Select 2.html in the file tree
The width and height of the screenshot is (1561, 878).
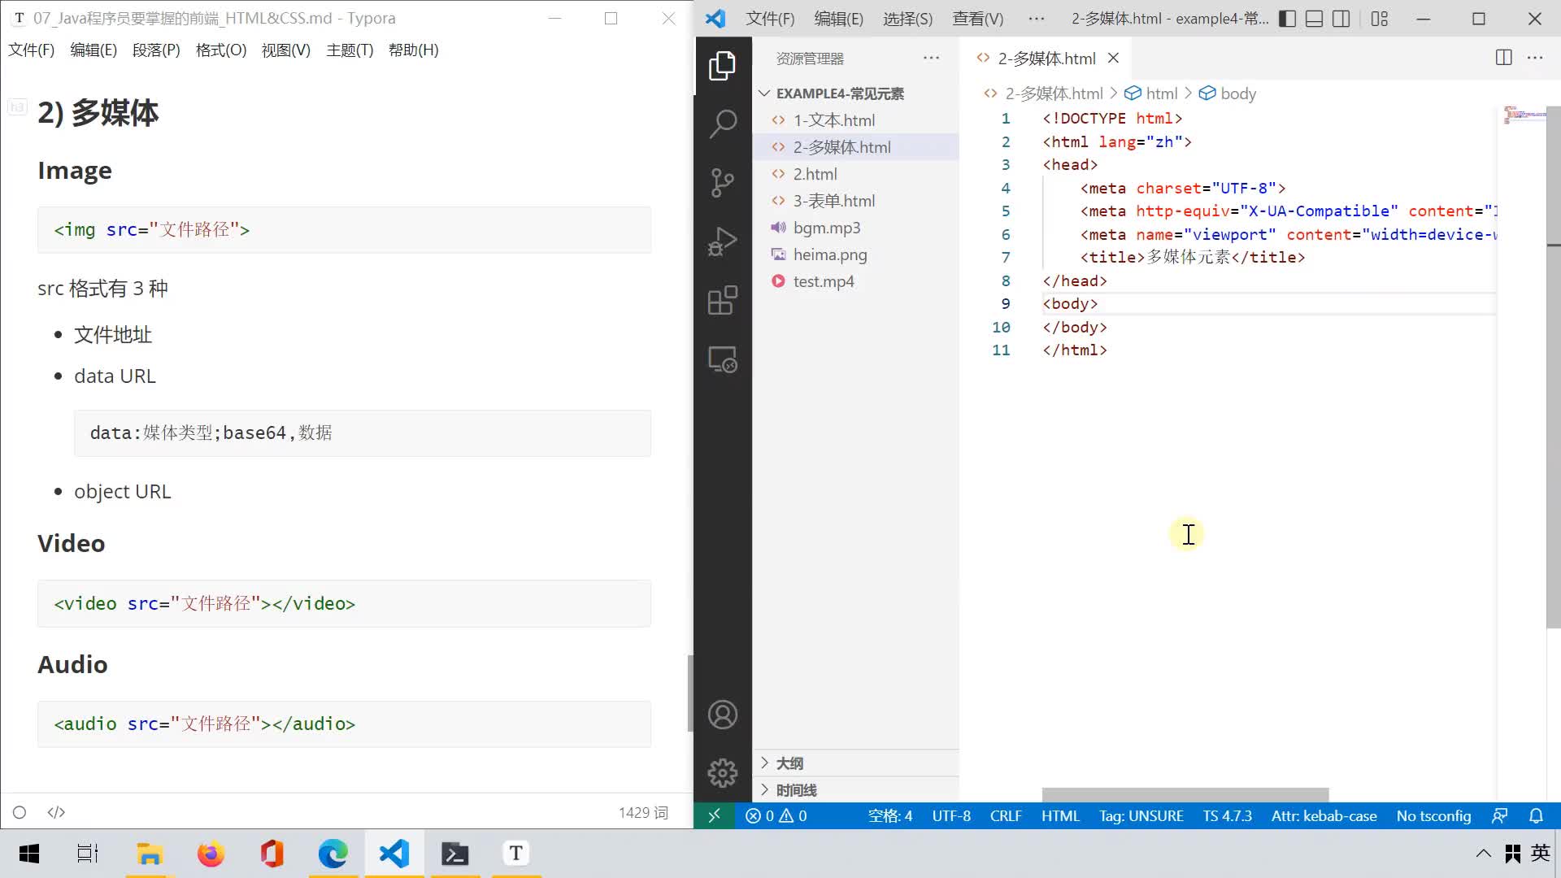click(x=856, y=174)
